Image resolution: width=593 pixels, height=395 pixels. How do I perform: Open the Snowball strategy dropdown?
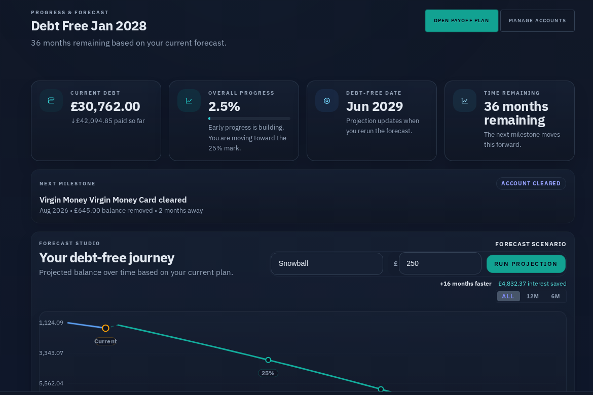click(x=327, y=264)
